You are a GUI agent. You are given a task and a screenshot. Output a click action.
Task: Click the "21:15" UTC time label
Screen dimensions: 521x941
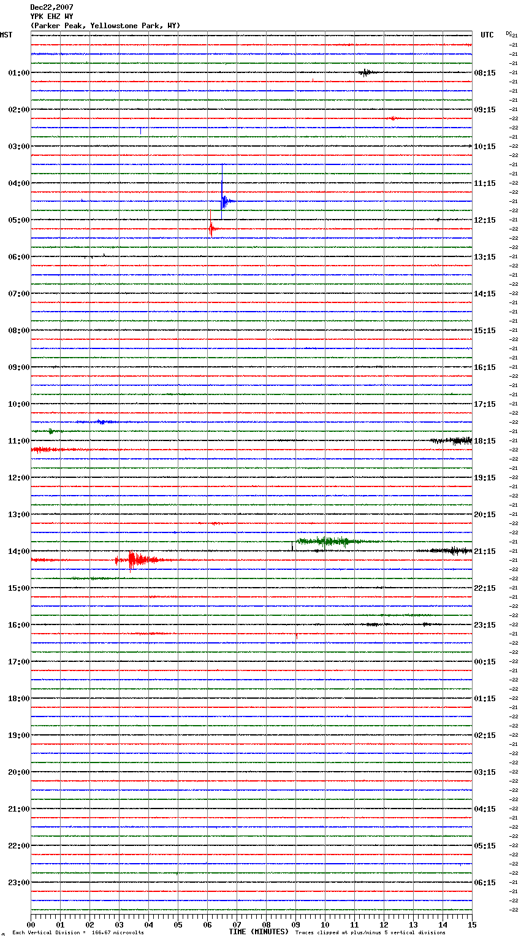[485, 551]
